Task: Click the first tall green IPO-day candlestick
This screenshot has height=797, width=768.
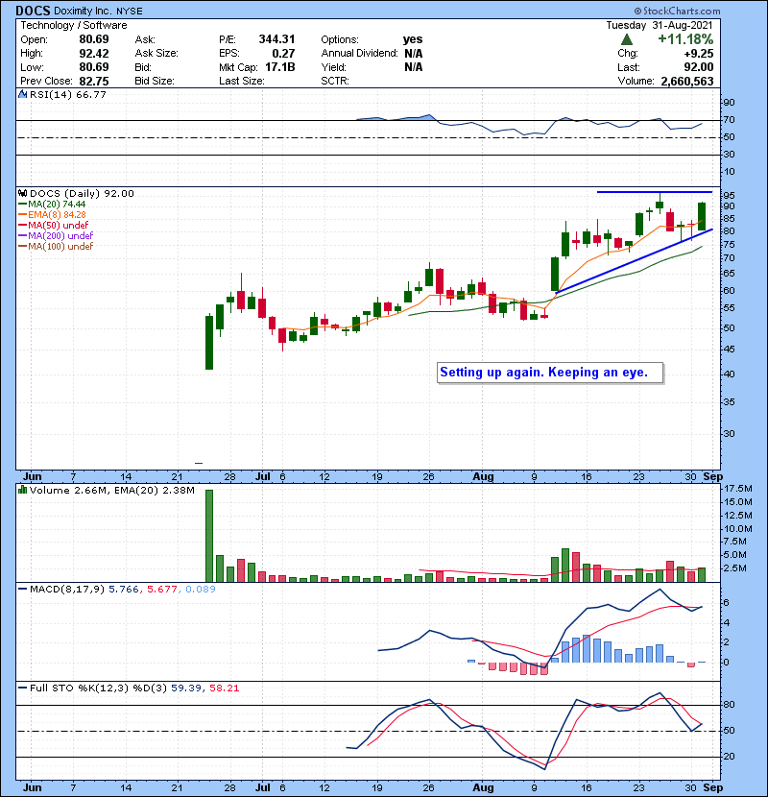Action: [x=209, y=342]
